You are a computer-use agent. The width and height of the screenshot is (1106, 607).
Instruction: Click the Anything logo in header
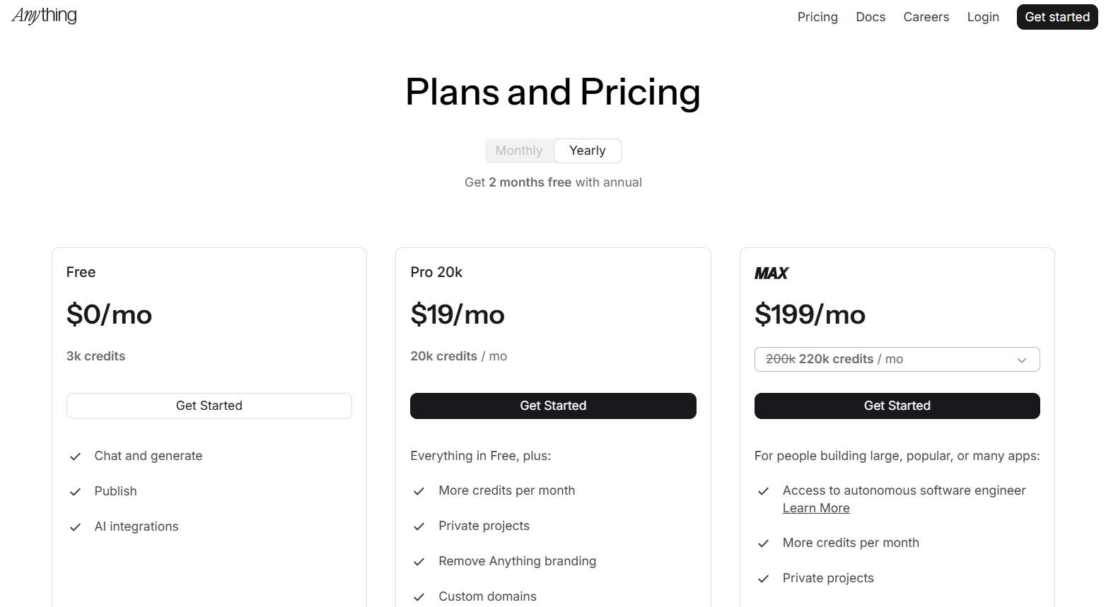tap(44, 16)
